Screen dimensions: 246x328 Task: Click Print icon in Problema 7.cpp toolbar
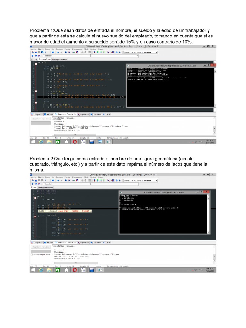click(53, 52)
